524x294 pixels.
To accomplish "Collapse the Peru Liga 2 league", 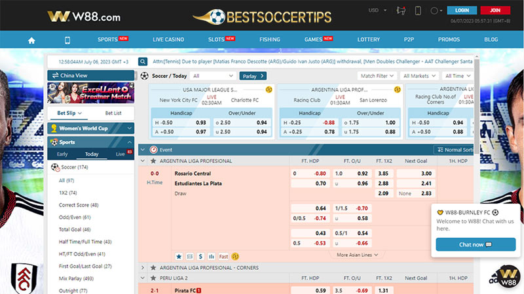I will (143, 278).
